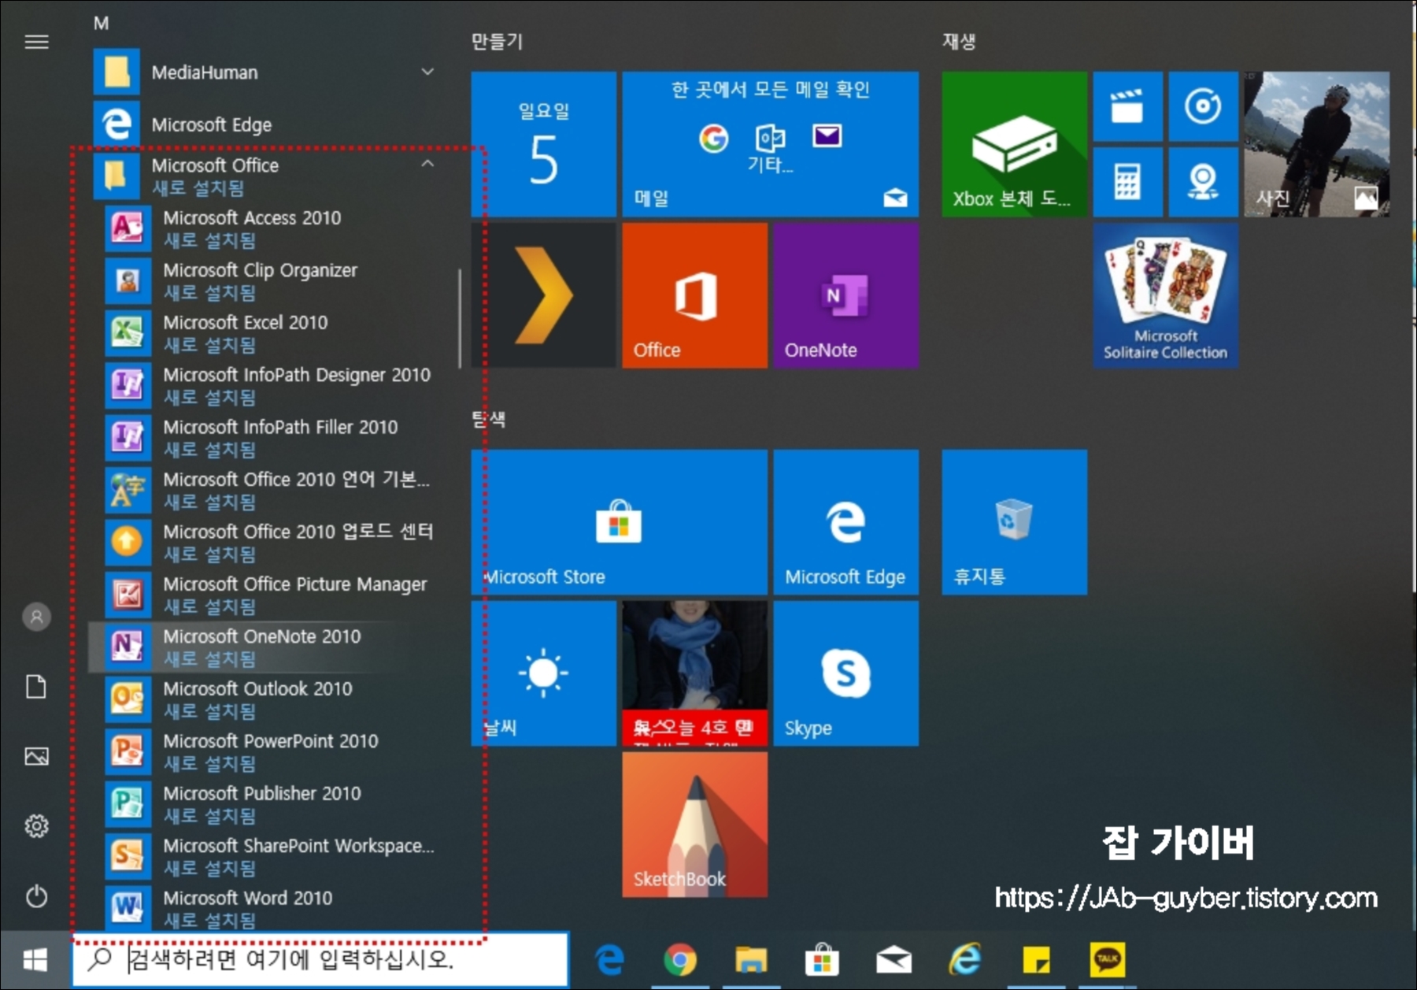Open the Skype tile
Screen dimensions: 1417x990
click(845, 673)
